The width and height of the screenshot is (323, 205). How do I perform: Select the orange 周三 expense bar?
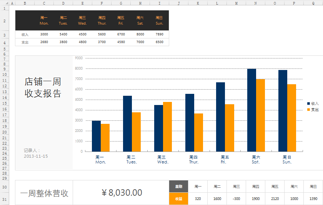(x=167, y=127)
